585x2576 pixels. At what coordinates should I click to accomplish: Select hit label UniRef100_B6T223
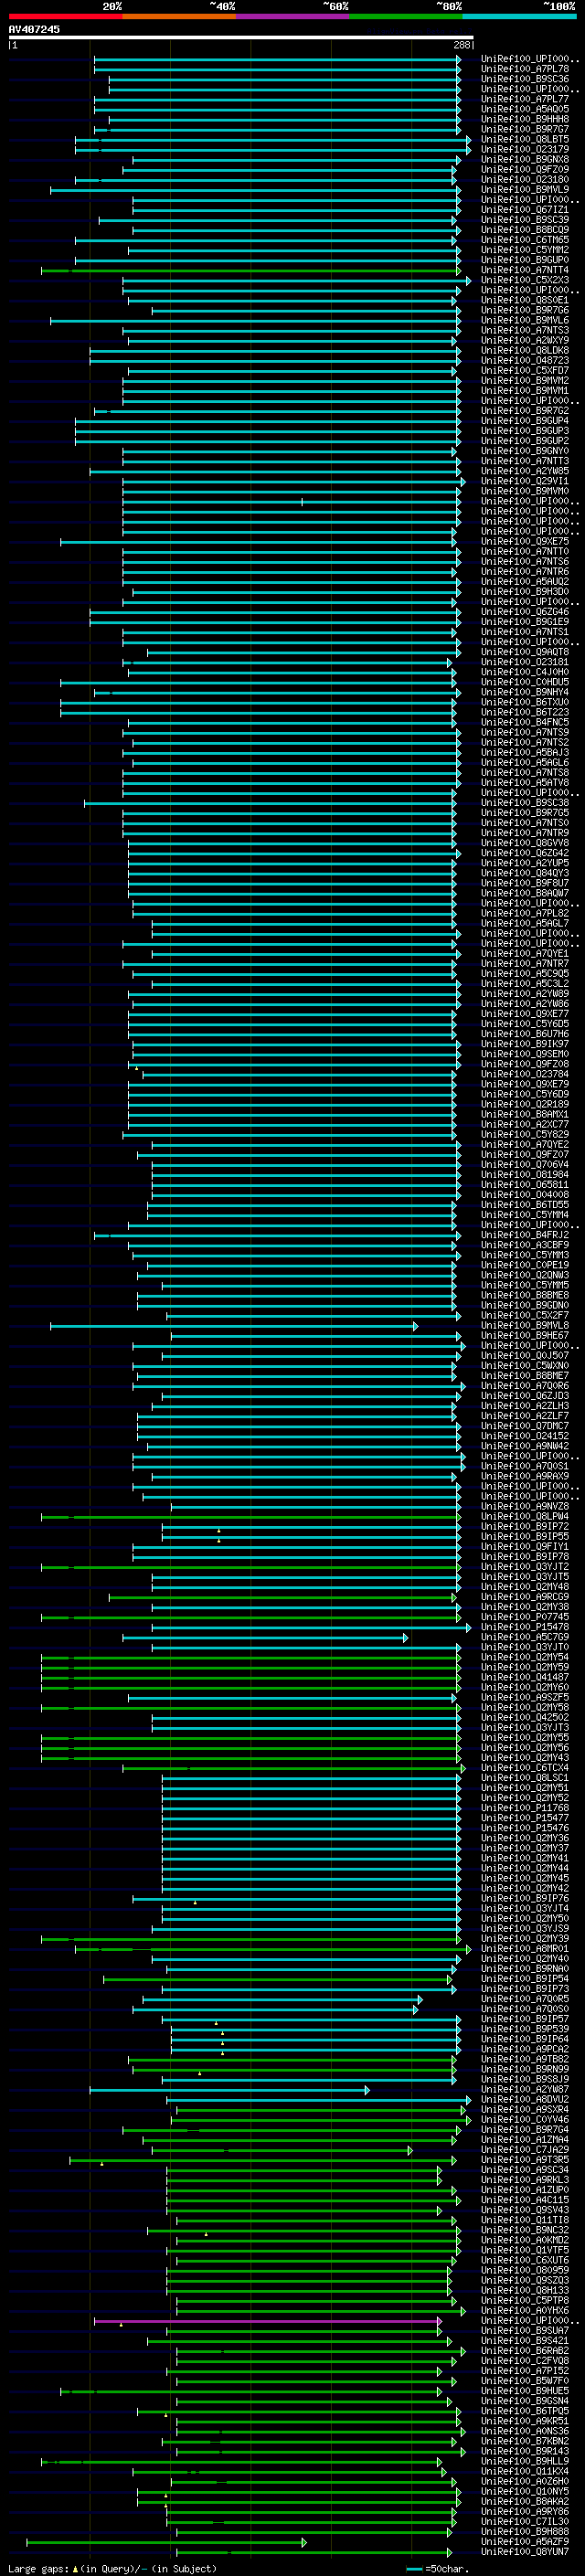[525, 713]
